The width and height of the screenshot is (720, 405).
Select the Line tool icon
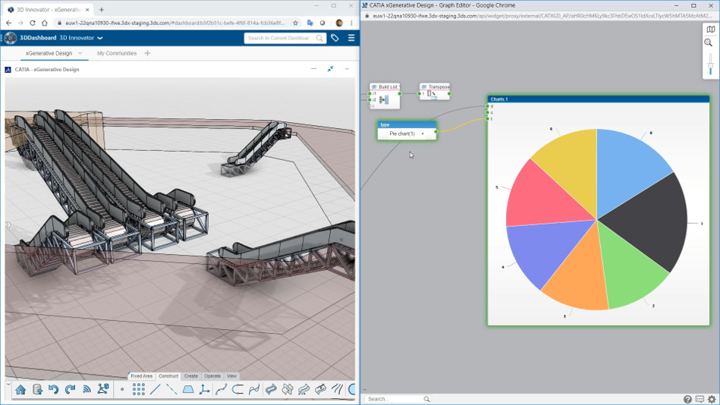click(156, 390)
